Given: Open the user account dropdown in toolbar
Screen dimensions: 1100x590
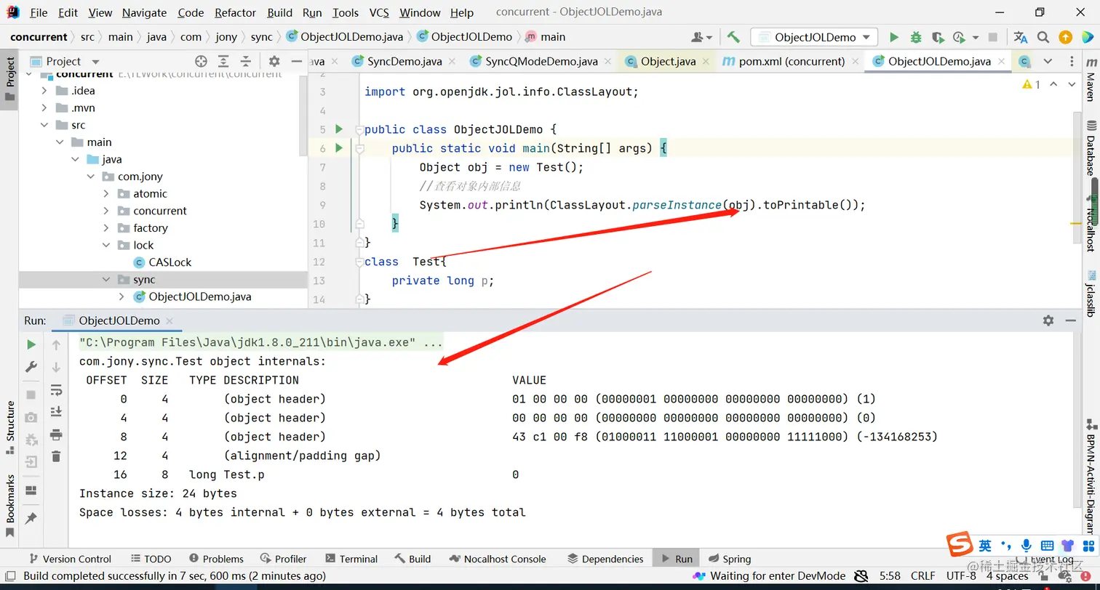Looking at the screenshot, I should click(x=702, y=37).
